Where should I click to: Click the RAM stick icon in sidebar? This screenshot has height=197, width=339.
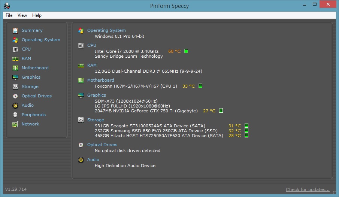(x=15, y=58)
